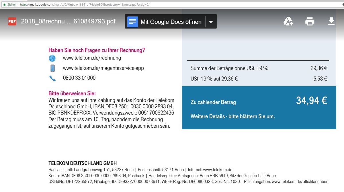This screenshot has width=344, height=192.
Task: Download the PDF attachment
Action: [x=331, y=22]
